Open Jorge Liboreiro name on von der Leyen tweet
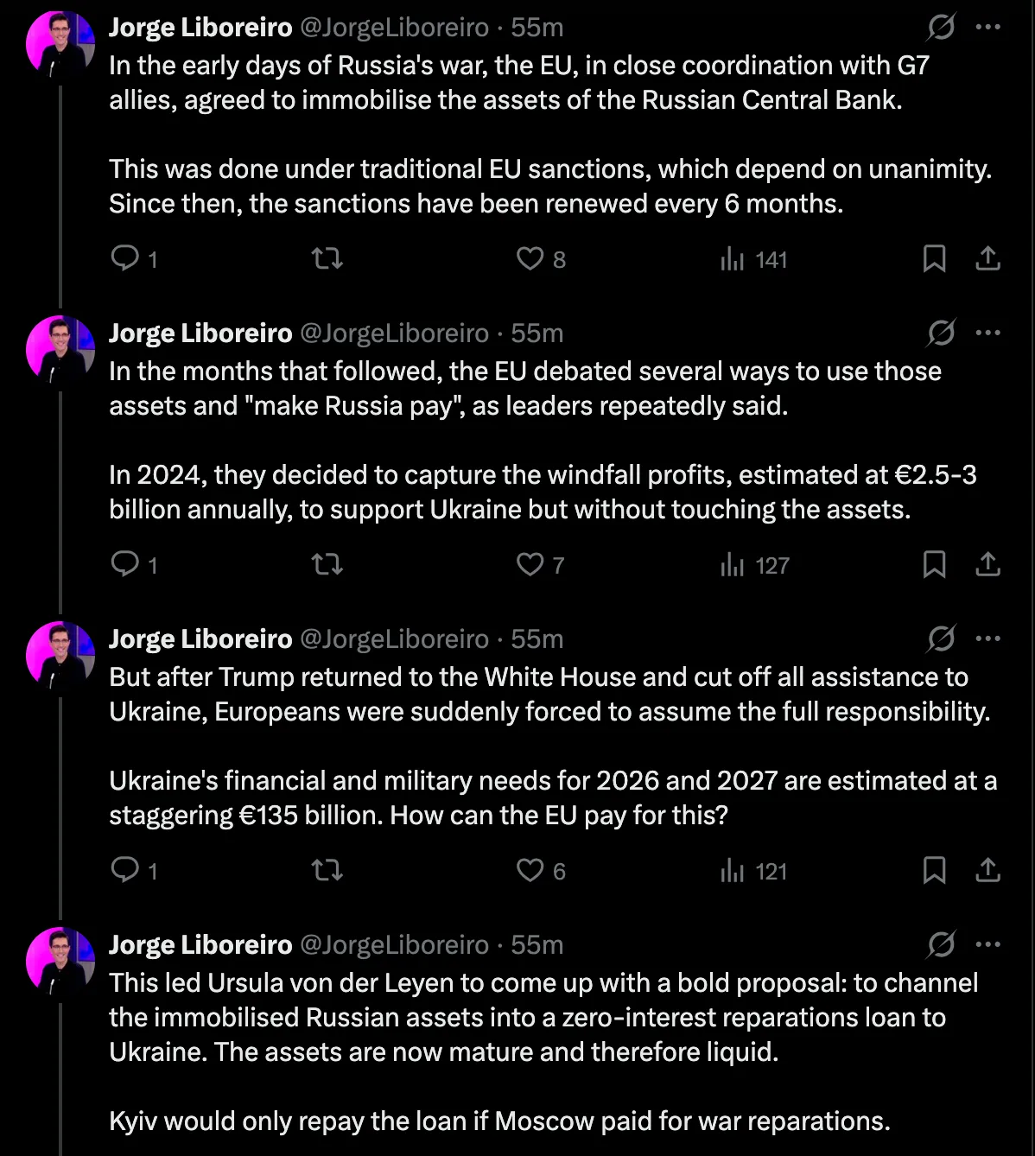The height and width of the screenshot is (1156, 1035). [x=200, y=945]
